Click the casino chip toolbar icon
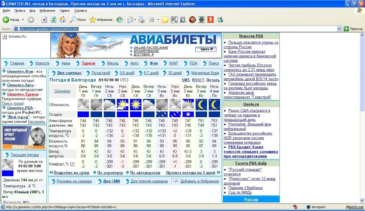This screenshot has height=211, width=365. click(192, 20)
